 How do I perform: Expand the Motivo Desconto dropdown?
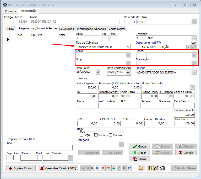(x=192, y=88)
